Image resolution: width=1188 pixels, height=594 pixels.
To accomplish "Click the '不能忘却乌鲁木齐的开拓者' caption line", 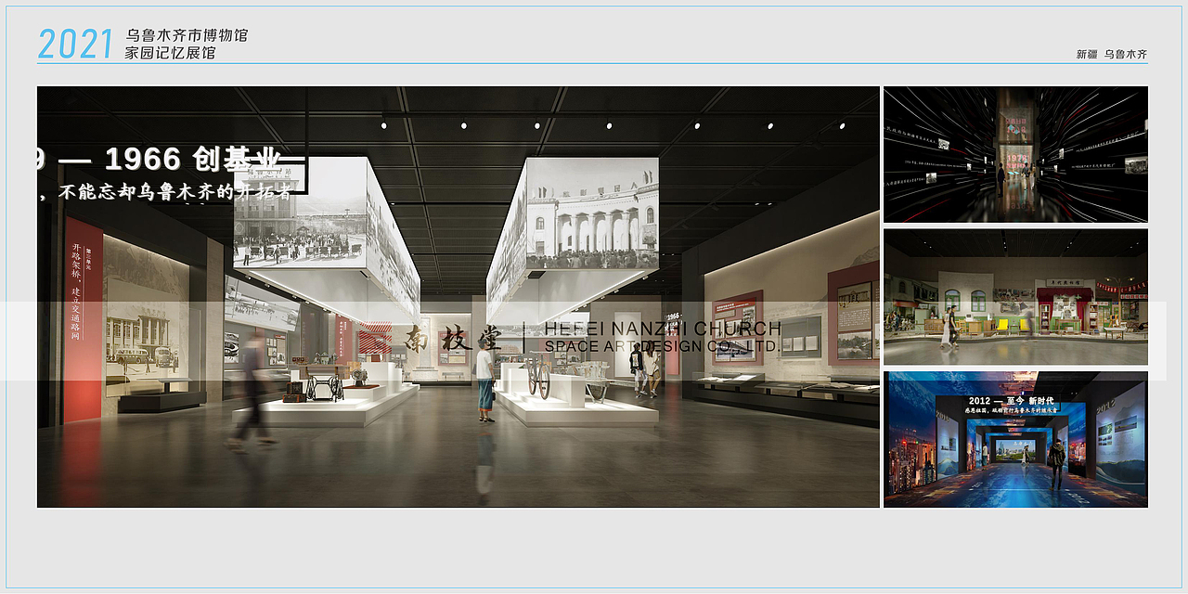I will point(175,192).
